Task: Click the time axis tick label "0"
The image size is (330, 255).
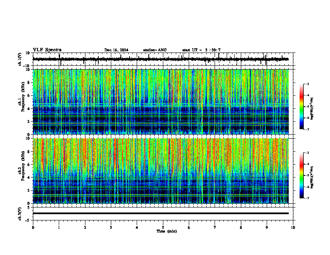Action: click(x=33, y=227)
